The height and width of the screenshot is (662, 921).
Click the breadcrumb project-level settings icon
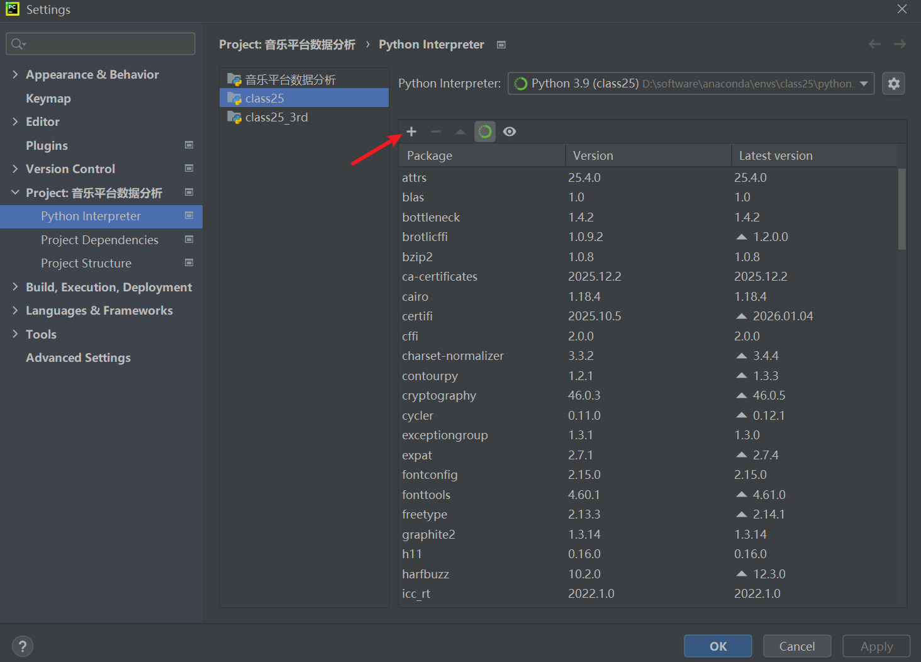pos(501,45)
